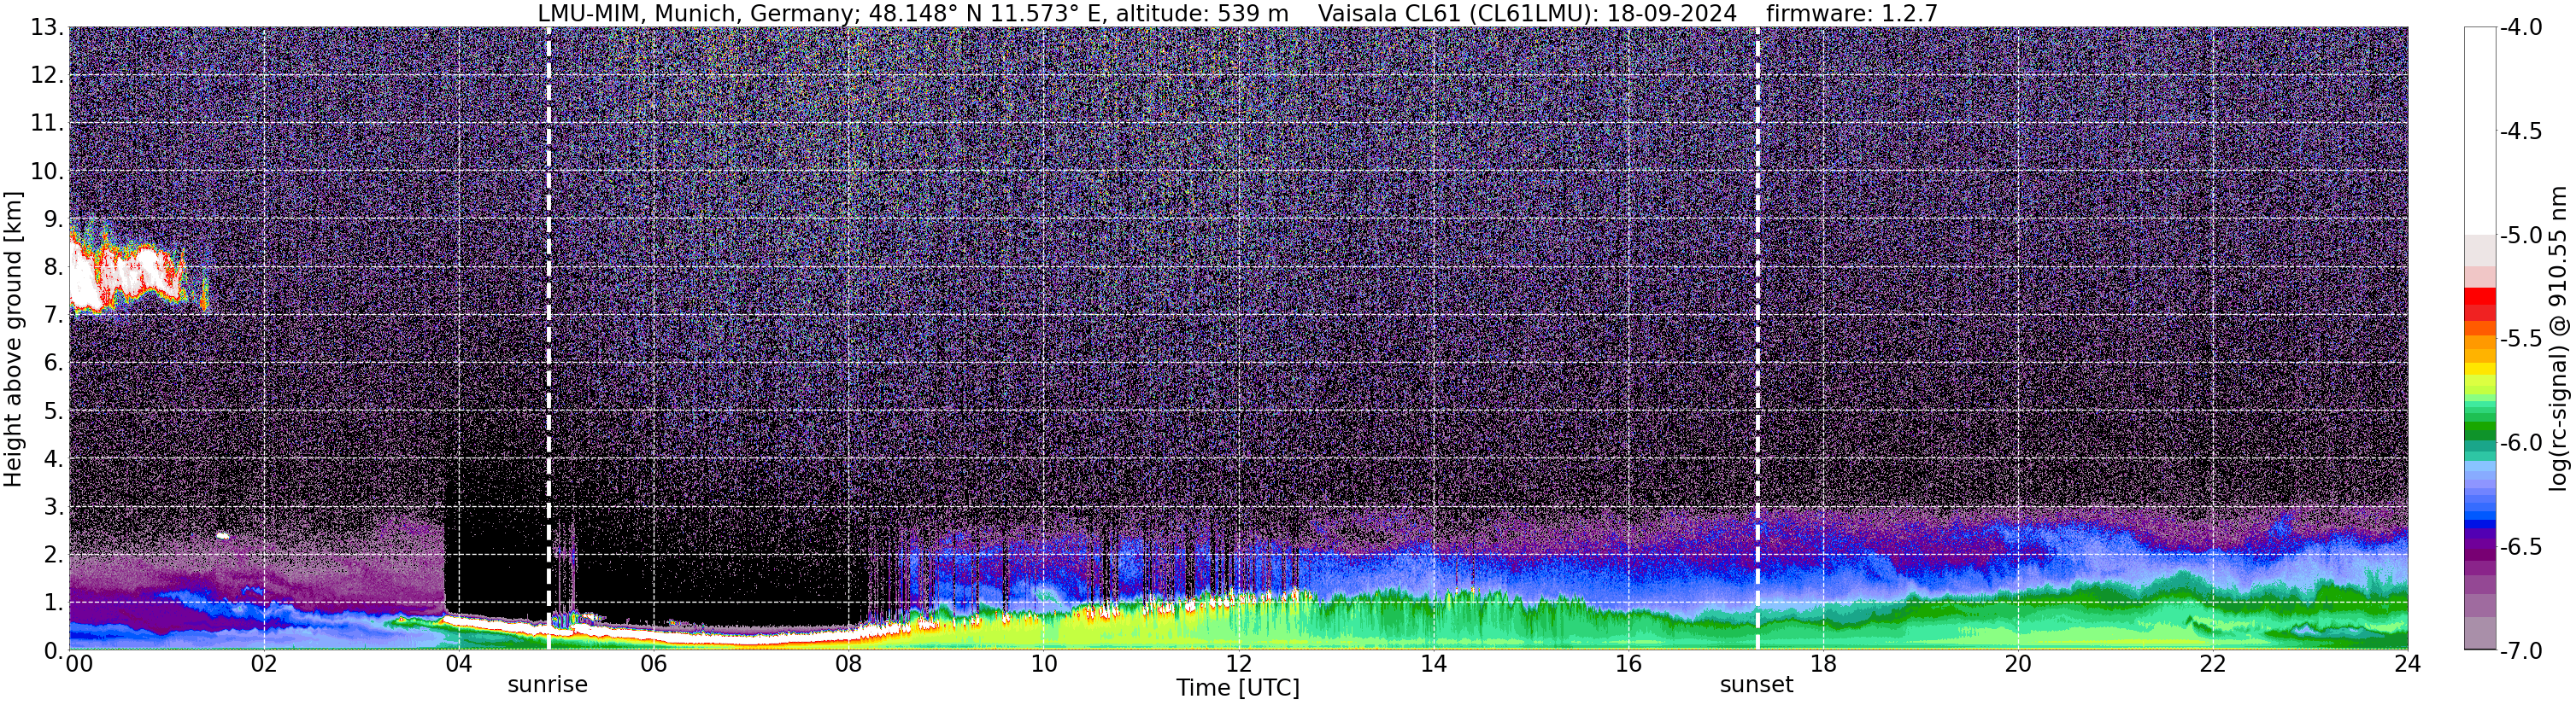Click the '-4.0' colorbar tick label
Screen dimensions: 2576x705
2521,27
